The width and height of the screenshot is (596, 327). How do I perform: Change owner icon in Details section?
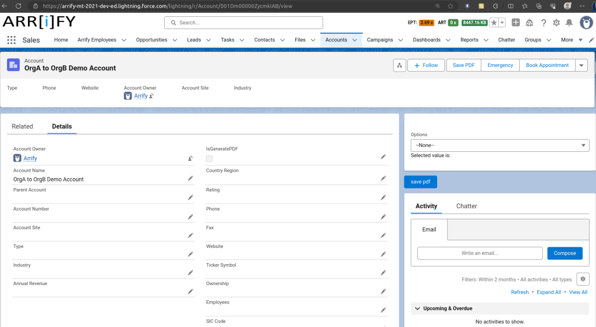tap(190, 158)
